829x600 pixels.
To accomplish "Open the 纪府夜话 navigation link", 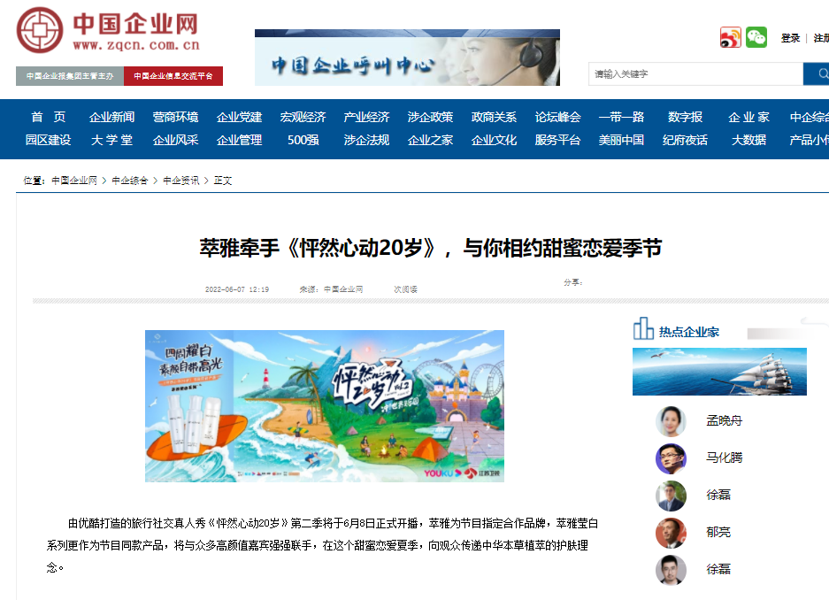I will pos(685,140).
